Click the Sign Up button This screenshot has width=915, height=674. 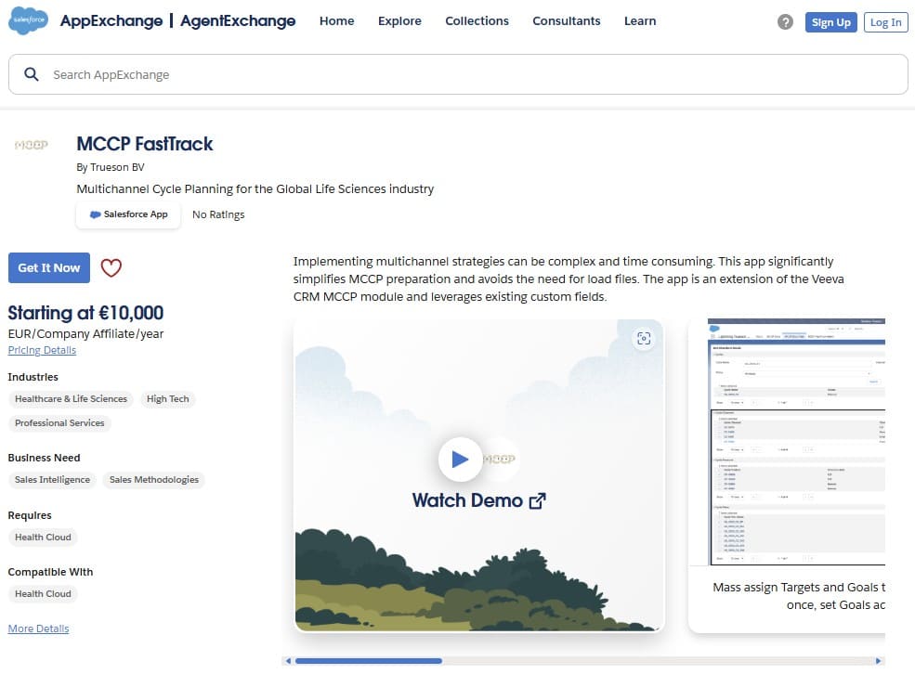(831, 22)
